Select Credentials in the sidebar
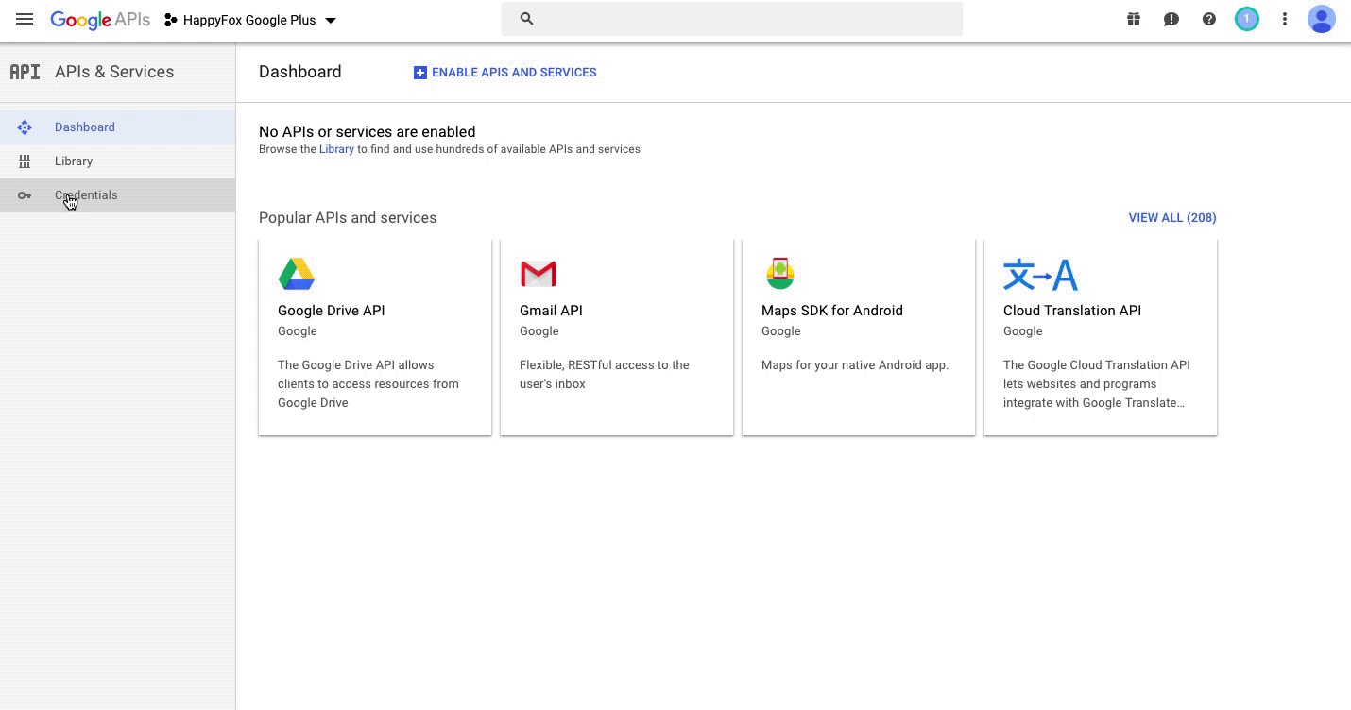The width and height of the screenshot is (1351, 710). (86, 195)
